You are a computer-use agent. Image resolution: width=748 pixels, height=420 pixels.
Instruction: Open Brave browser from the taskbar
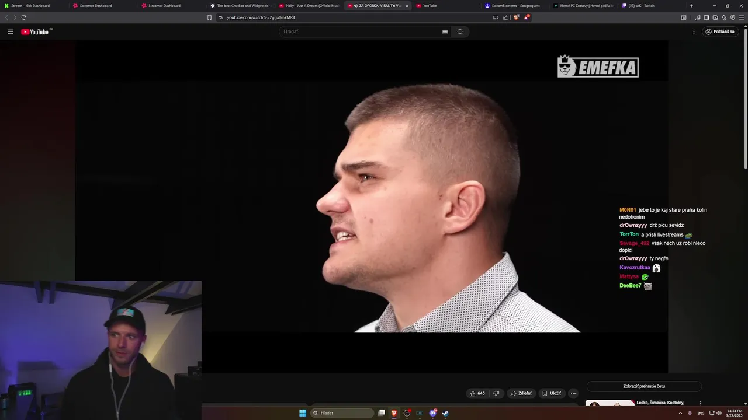(x=394, y=413)
